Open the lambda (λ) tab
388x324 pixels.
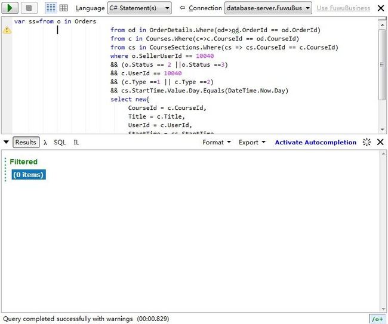pos(45,143)
